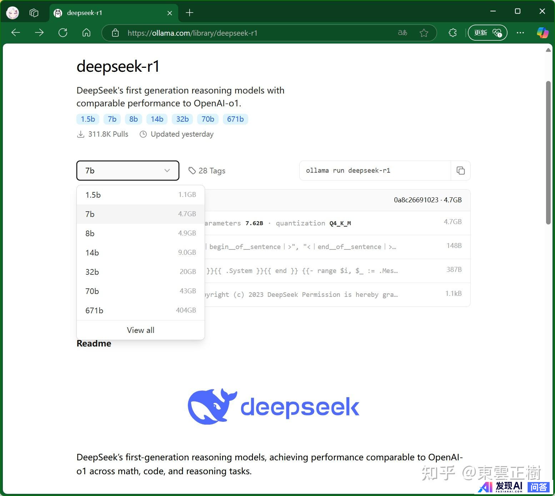This screenshot has height=496, width=555.
Task: Click the Readme heading
Action: 94,344
